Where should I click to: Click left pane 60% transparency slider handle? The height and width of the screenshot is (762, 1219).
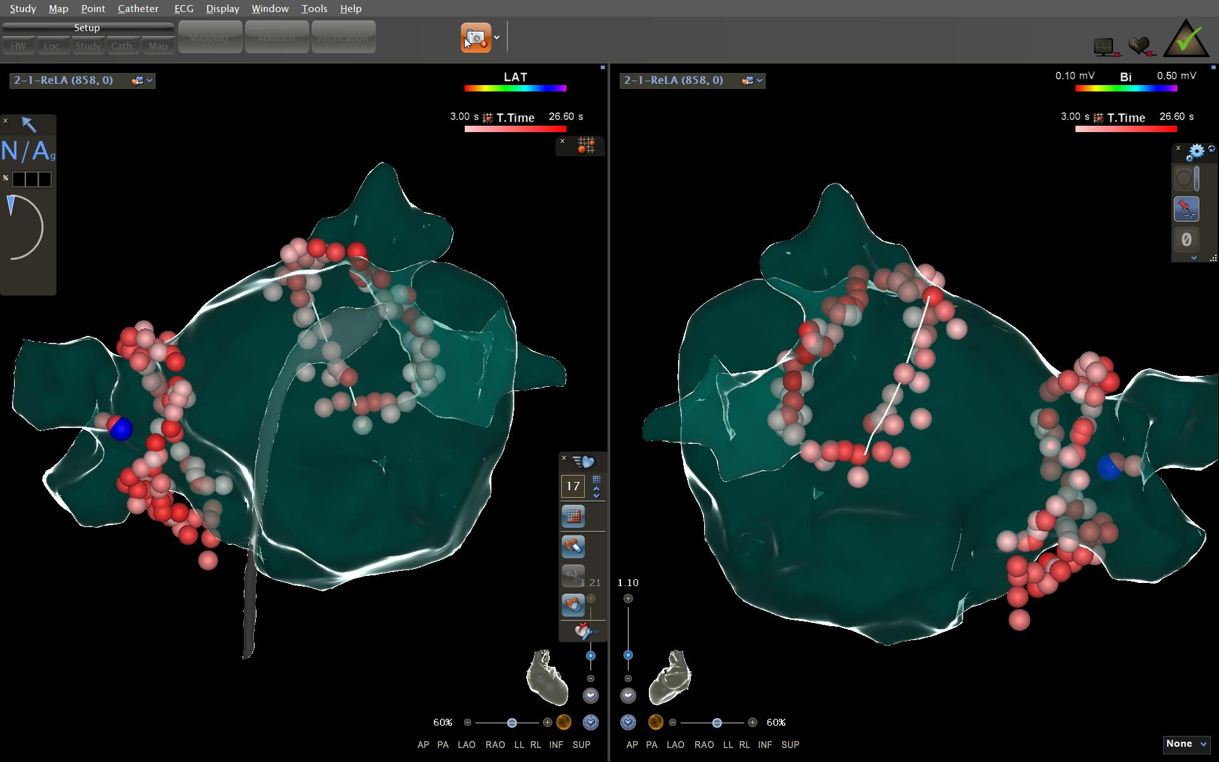pyautogui.click(x=512, y=723)
